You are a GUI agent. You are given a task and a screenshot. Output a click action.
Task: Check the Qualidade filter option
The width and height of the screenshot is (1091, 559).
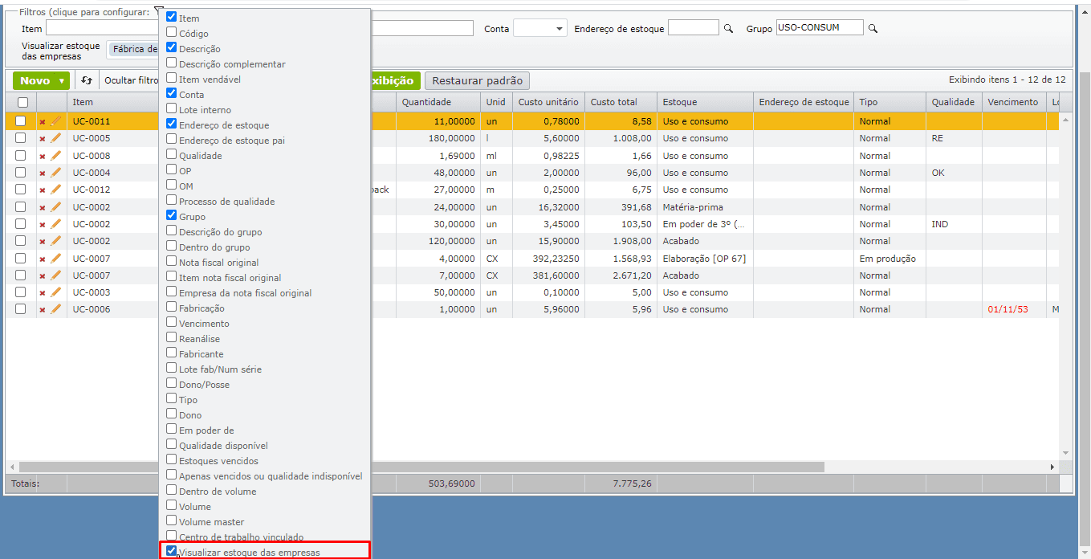172,155
